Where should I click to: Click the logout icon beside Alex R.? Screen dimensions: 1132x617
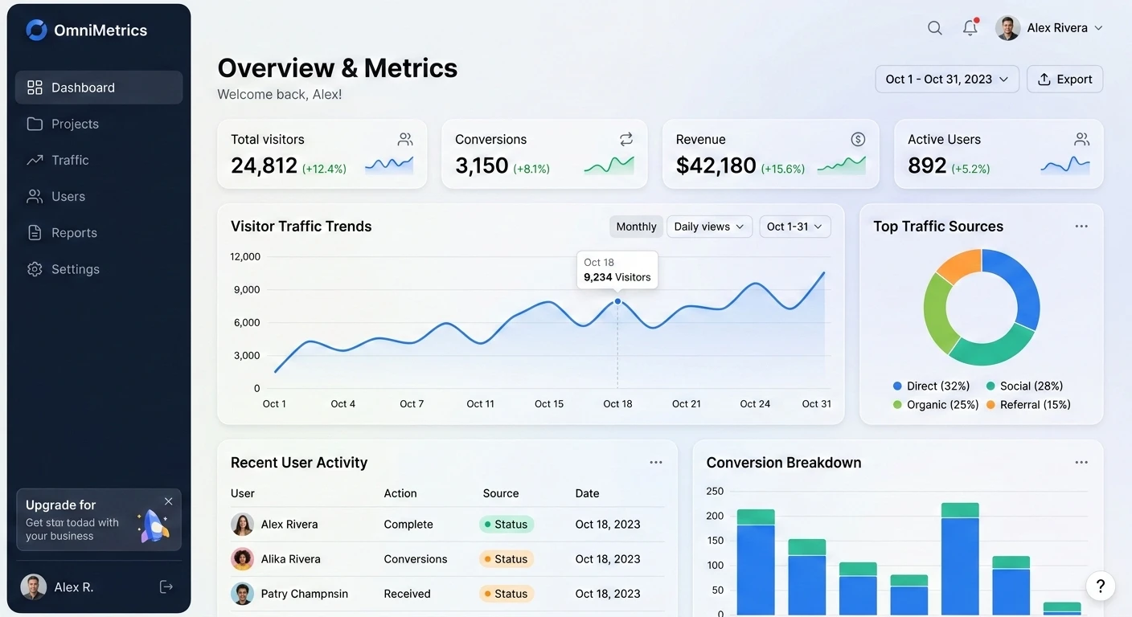[x=166, y=587]
